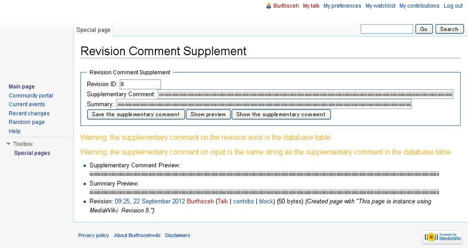Open the Special page tab

click(x=93, y=30)
